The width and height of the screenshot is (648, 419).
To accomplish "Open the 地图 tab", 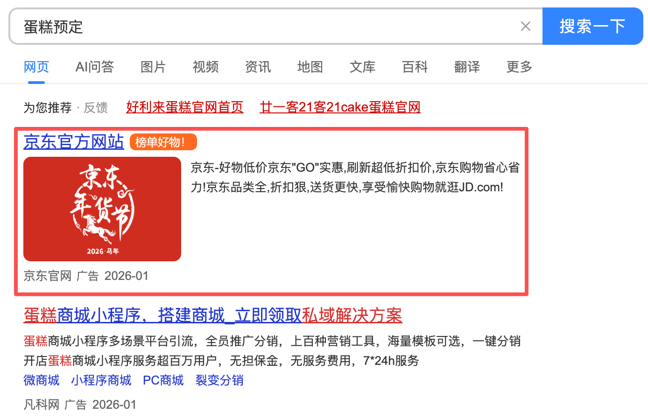I will 310,67.
